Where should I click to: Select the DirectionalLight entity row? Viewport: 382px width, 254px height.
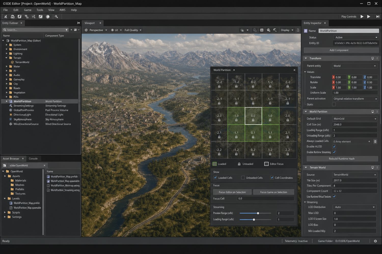[22, 115]
